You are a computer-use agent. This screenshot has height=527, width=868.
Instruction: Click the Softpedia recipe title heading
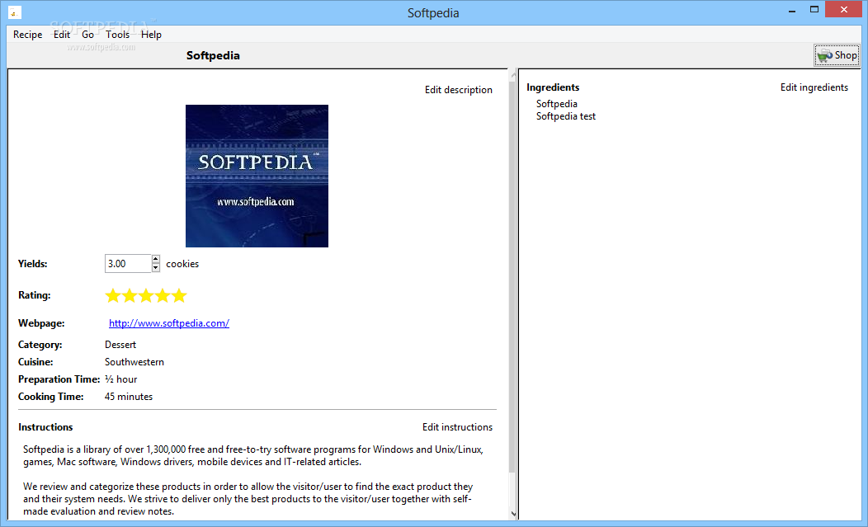[213, 55]
